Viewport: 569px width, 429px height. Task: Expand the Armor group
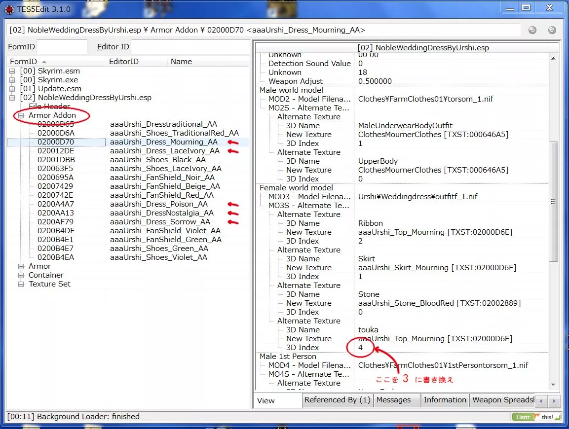tap(21, 266)
